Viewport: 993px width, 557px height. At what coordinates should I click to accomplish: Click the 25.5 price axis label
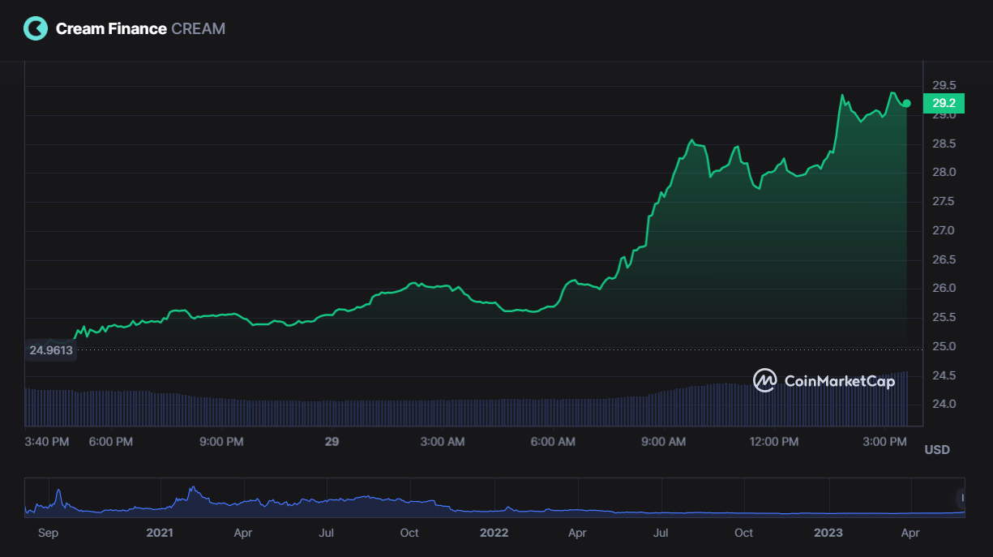944,317
